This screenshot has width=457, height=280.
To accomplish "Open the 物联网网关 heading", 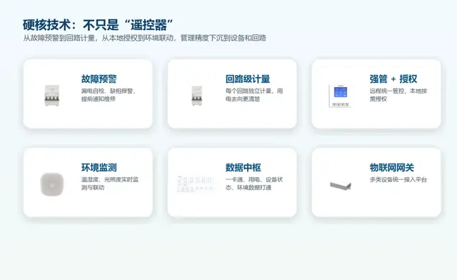I will [x=392, y=167].
